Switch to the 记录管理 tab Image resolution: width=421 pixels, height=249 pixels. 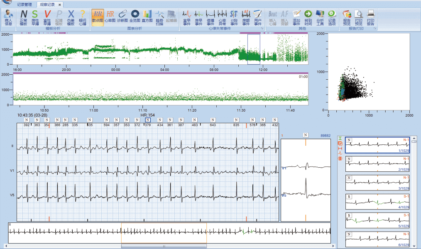[x=24, y=5]
